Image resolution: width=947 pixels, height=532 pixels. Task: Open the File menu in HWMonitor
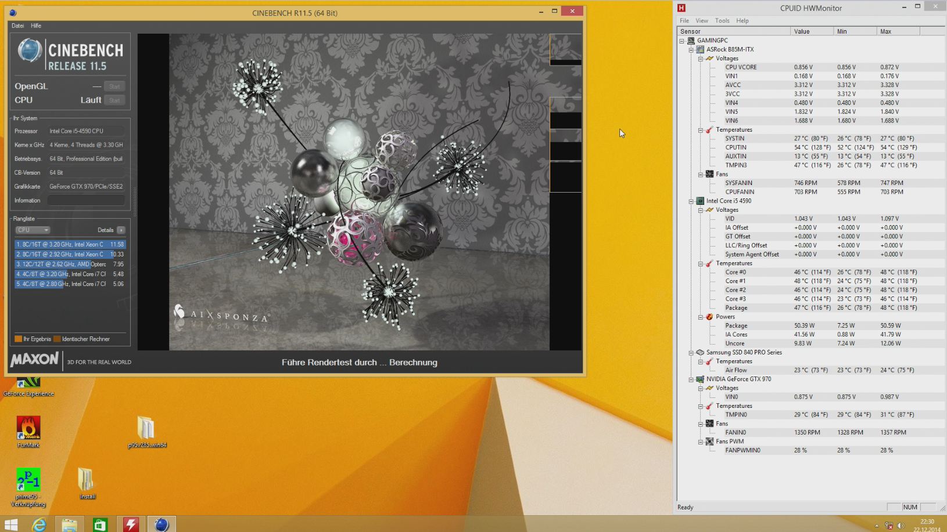[684, 20]
